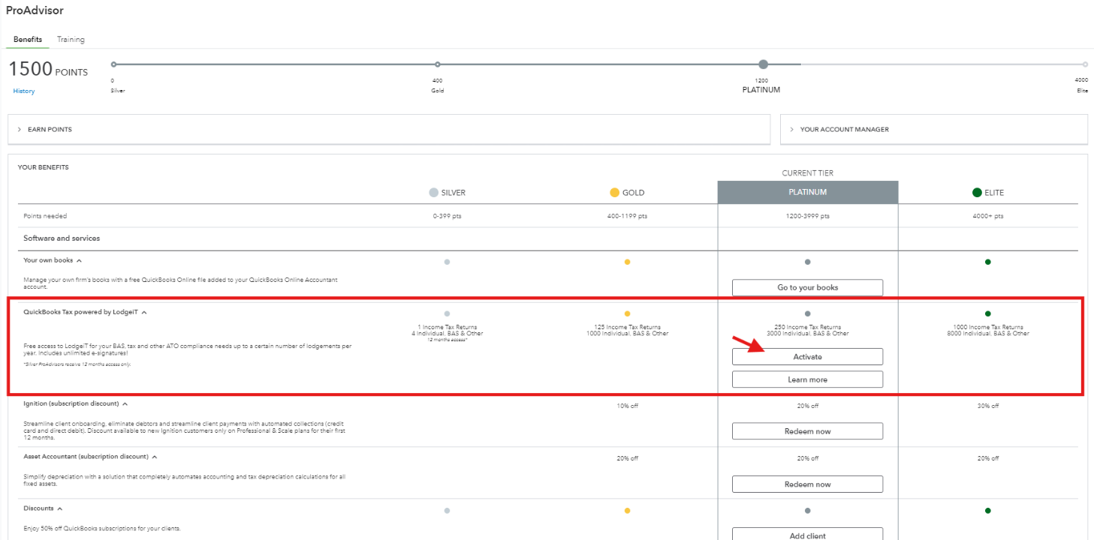Open the points History link
This screenshot has height=540, width=1094.
24,91
